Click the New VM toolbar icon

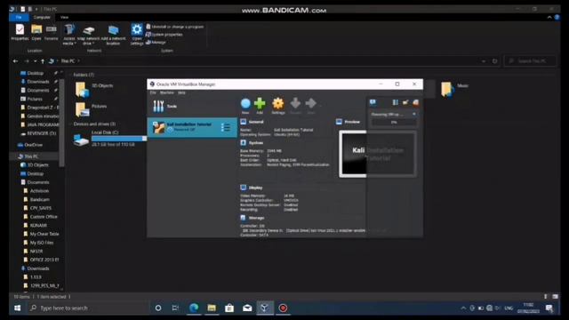click(245, 103)
